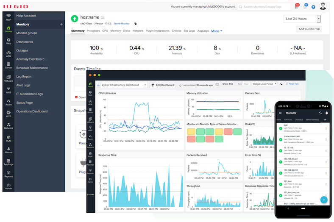Open the hamburger menu beside hostname
This screenshot has width=334, height=222.
tap(103, 17)
